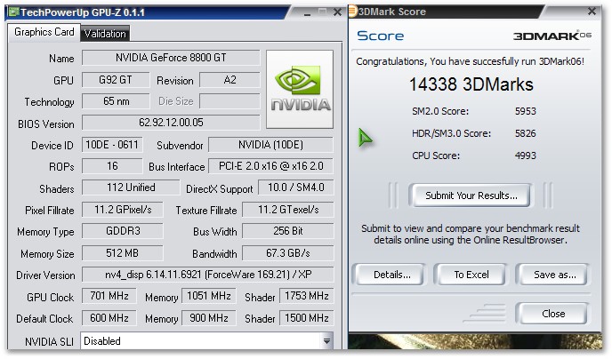Click the Close button in 3DMark Score
This screenshot has height=359, width=612.
pos(553,314)
